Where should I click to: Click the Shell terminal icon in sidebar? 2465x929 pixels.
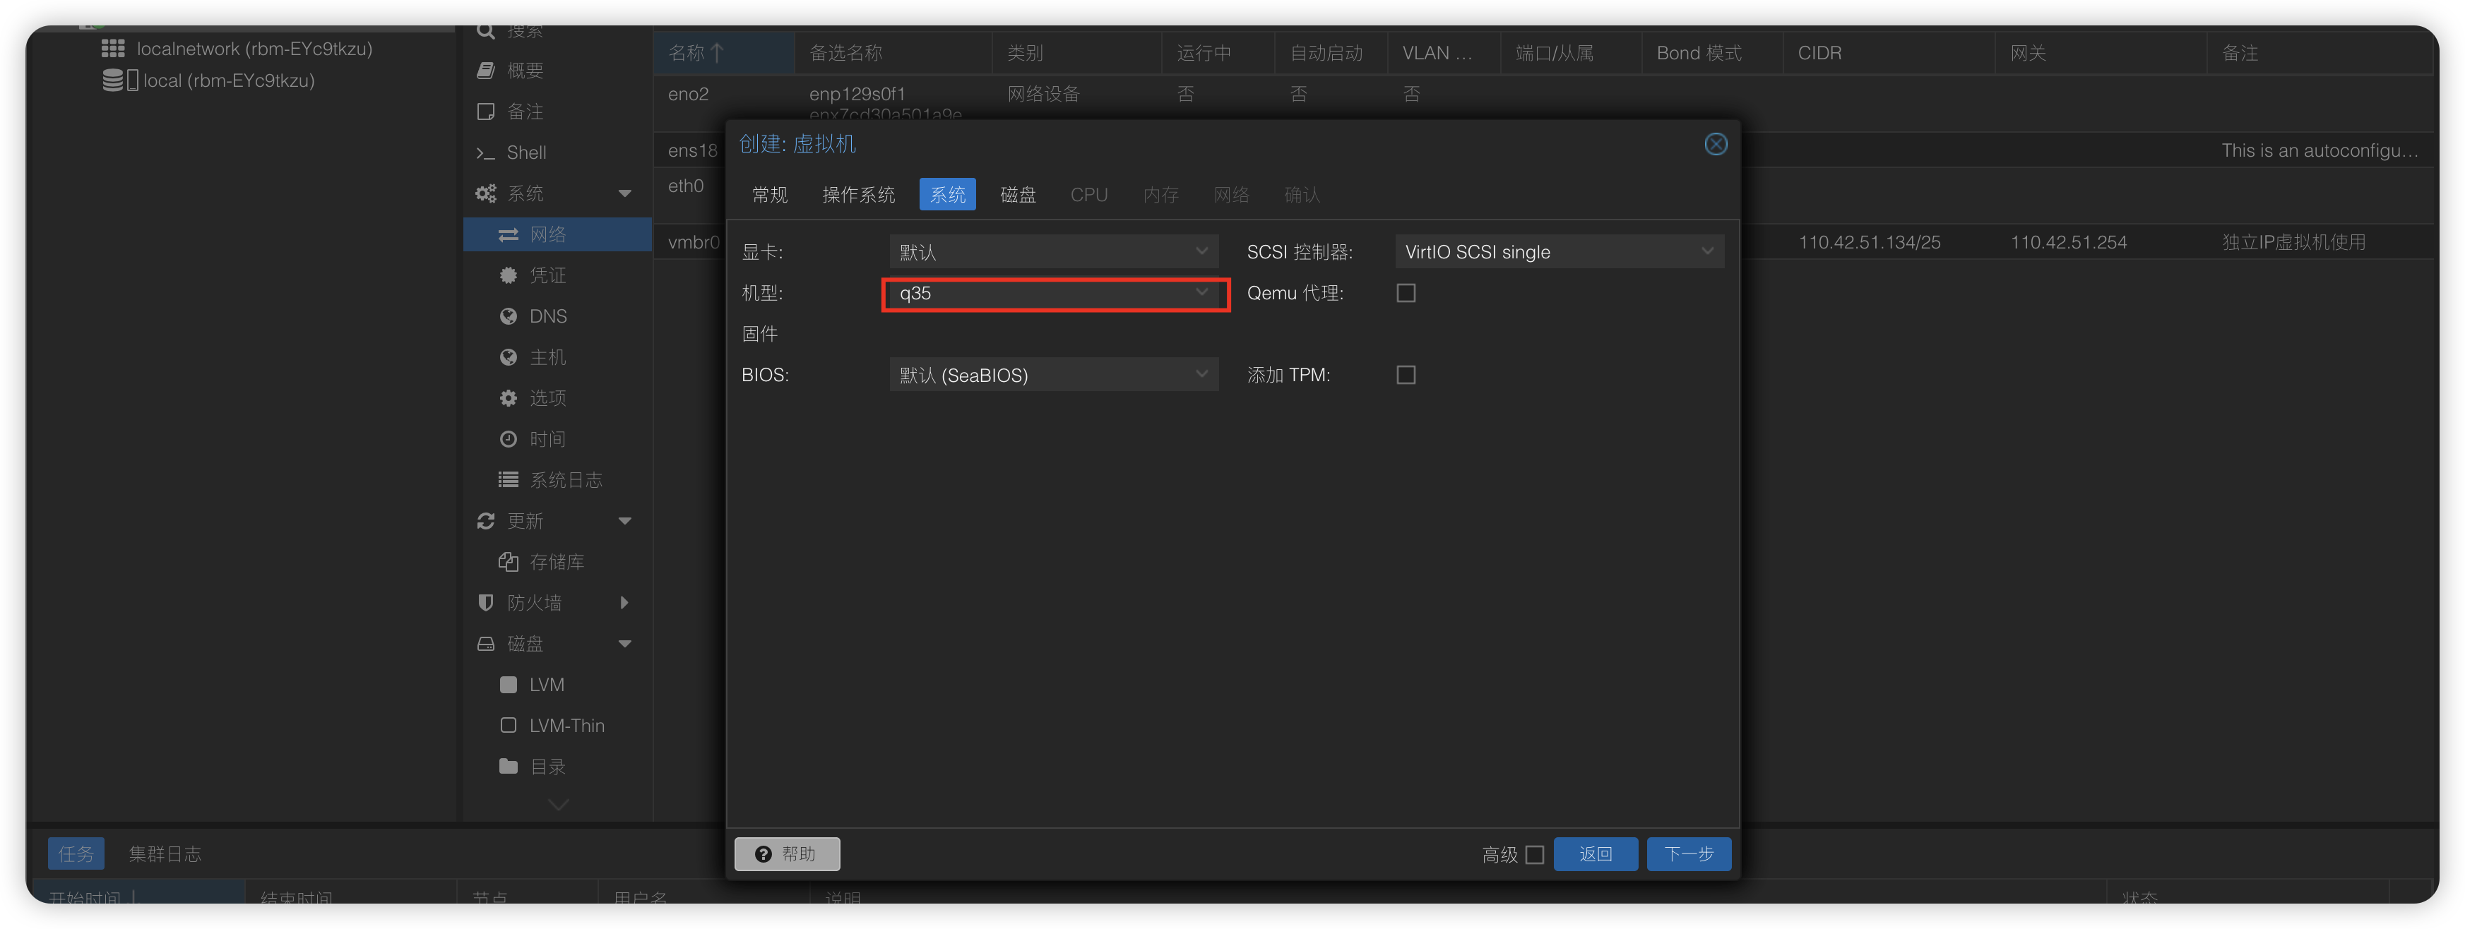tap(486, 153)
